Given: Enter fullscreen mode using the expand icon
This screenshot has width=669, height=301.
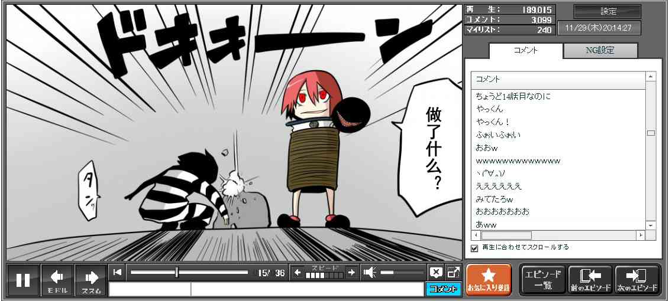Looking at the screenshot, I should pos(453,272).
